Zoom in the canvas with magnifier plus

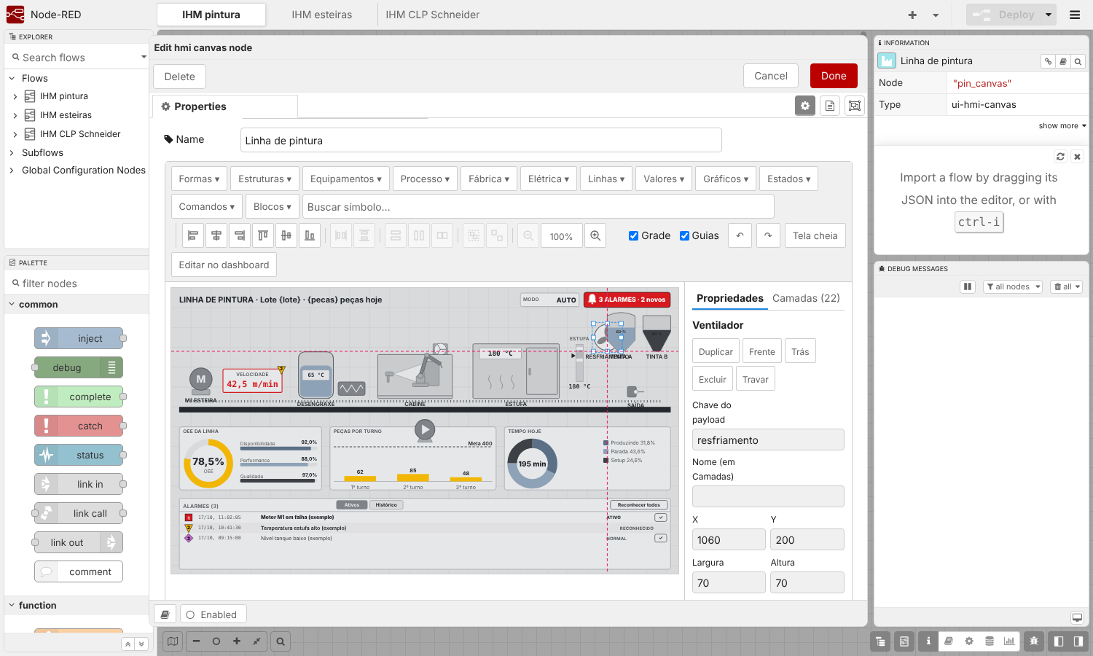pos(595,235)
